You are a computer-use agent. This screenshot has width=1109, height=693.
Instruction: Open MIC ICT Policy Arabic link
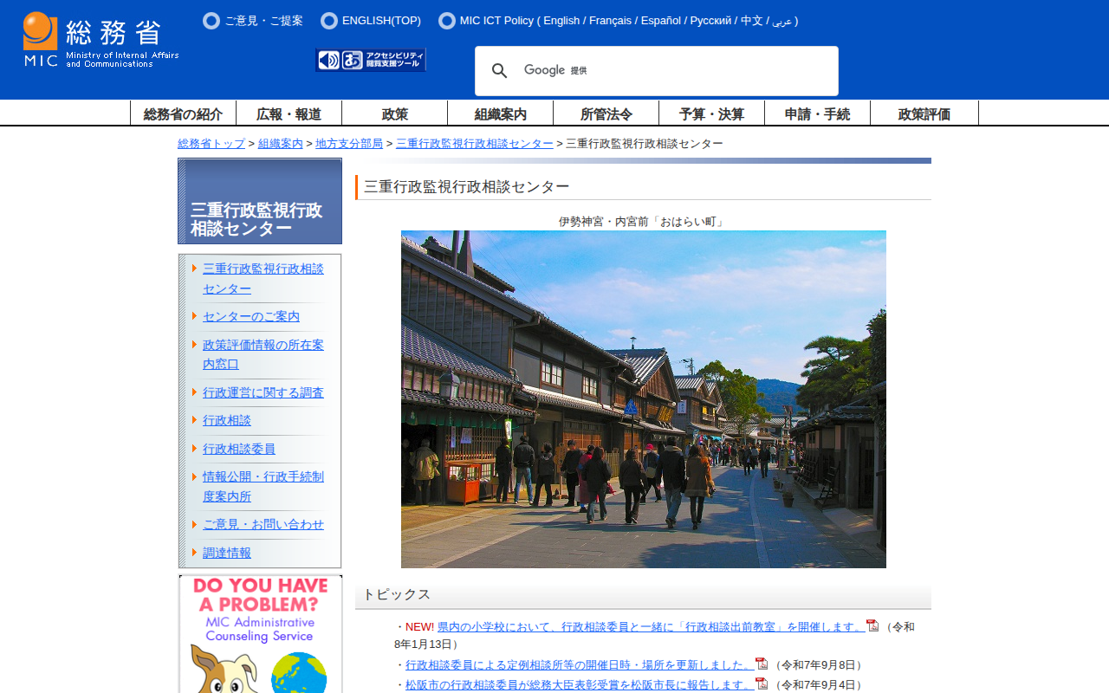[781, 21]
